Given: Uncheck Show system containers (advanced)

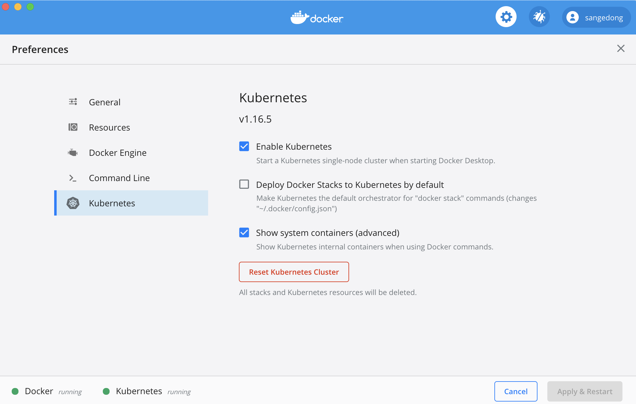Looking at the screenshot, I should coord(244,232).
